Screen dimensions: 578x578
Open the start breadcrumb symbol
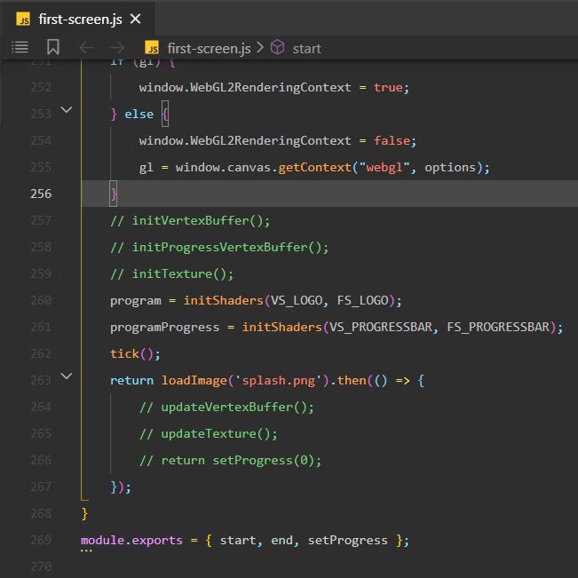(x=306, y=49)
